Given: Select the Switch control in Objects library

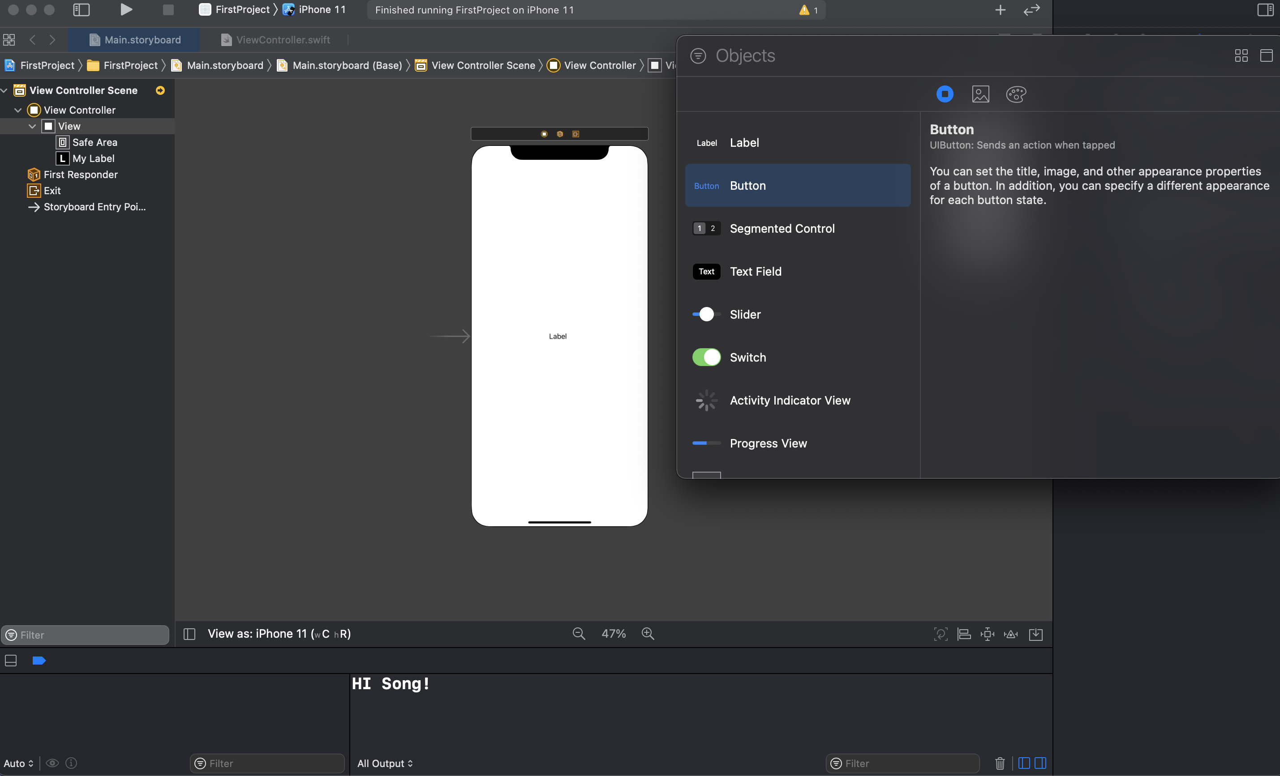Looking at the screenshot, I should pos(747,357).
